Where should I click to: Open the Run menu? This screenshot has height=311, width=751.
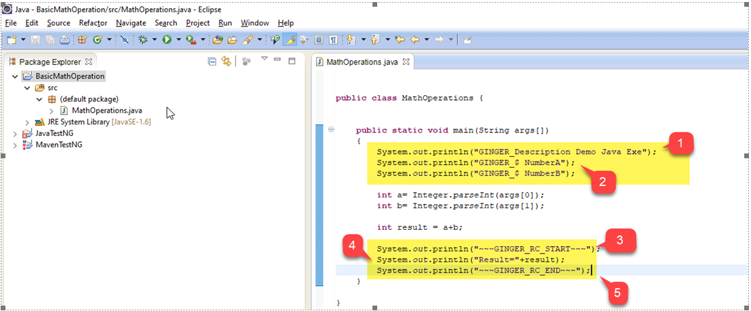pyautogui.click(x=225, y=23)
